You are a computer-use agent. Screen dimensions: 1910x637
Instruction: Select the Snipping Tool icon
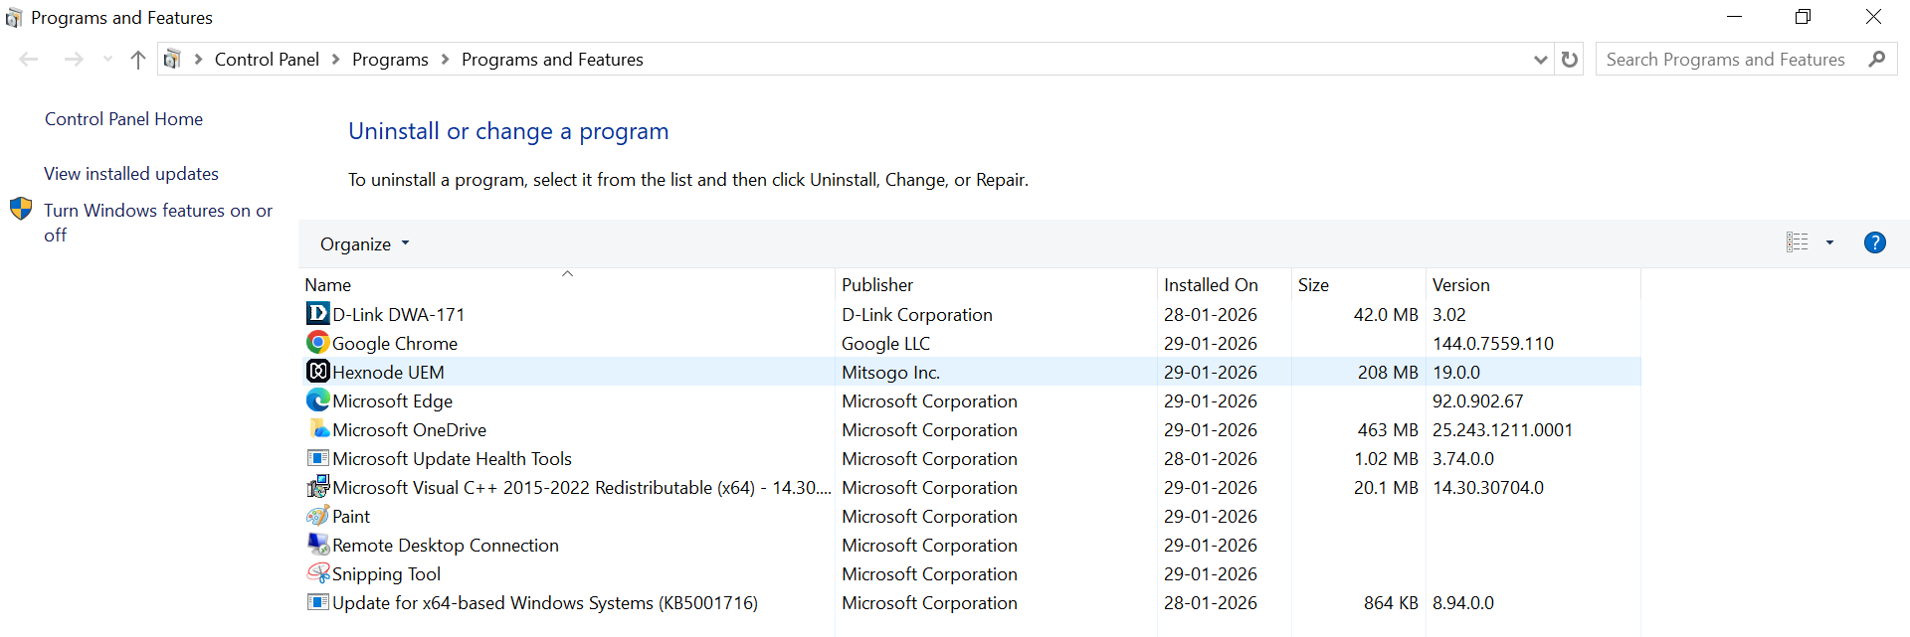pyautogui.click(x=317, y=573)
